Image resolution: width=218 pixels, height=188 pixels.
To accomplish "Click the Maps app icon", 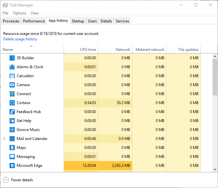I will [x=12, y=148].
